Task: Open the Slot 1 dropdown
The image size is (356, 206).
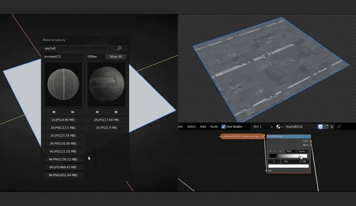Action: click(262, 126)
